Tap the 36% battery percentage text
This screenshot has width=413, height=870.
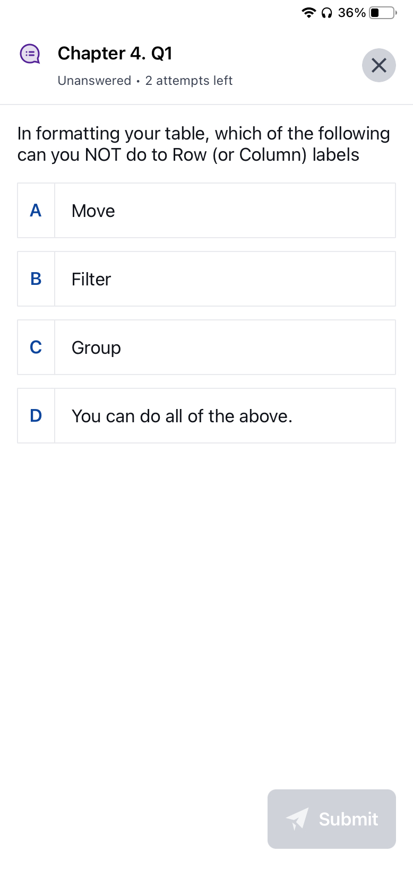(352, 12)
